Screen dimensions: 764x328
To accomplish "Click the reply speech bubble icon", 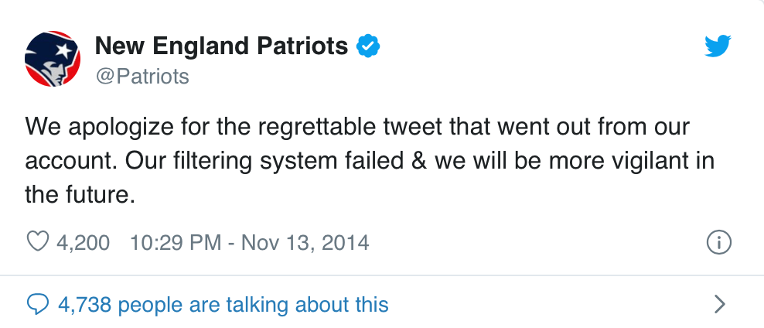I will tap(38, 305).
